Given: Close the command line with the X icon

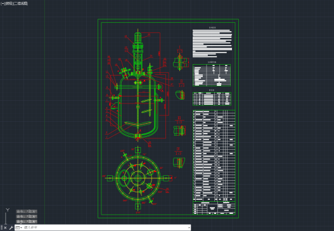Looking at the screenshot, I should point(5,228).
